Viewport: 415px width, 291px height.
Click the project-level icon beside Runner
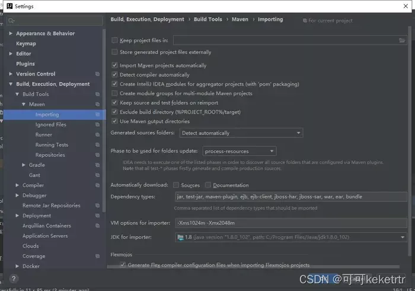(97, 135)
